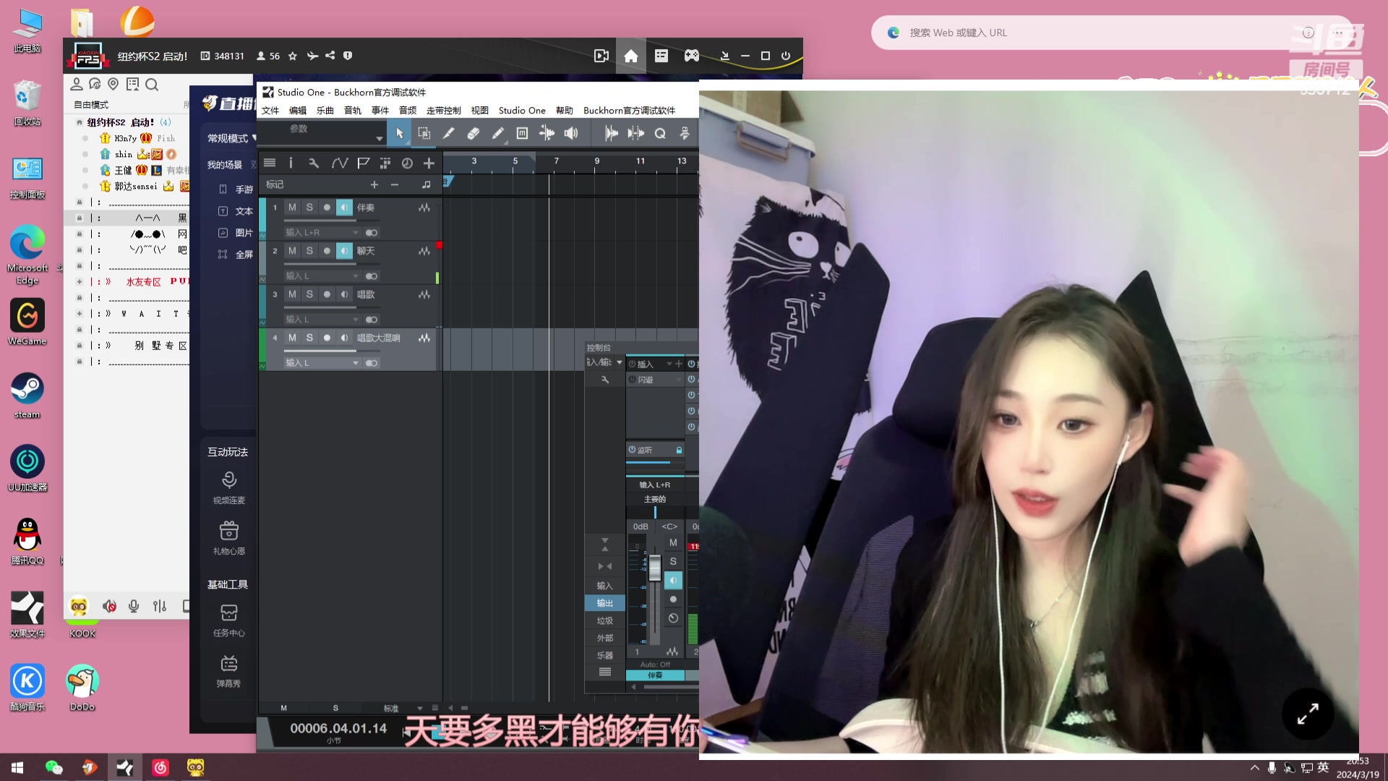1388x781 pixels.
Task: Open input dropdown on 唱歌大混响 track
Action: pyautogui.click(x=322, y=363)
